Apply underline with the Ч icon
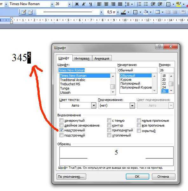This screenshot has width=188, height=191. coord(91,4)
